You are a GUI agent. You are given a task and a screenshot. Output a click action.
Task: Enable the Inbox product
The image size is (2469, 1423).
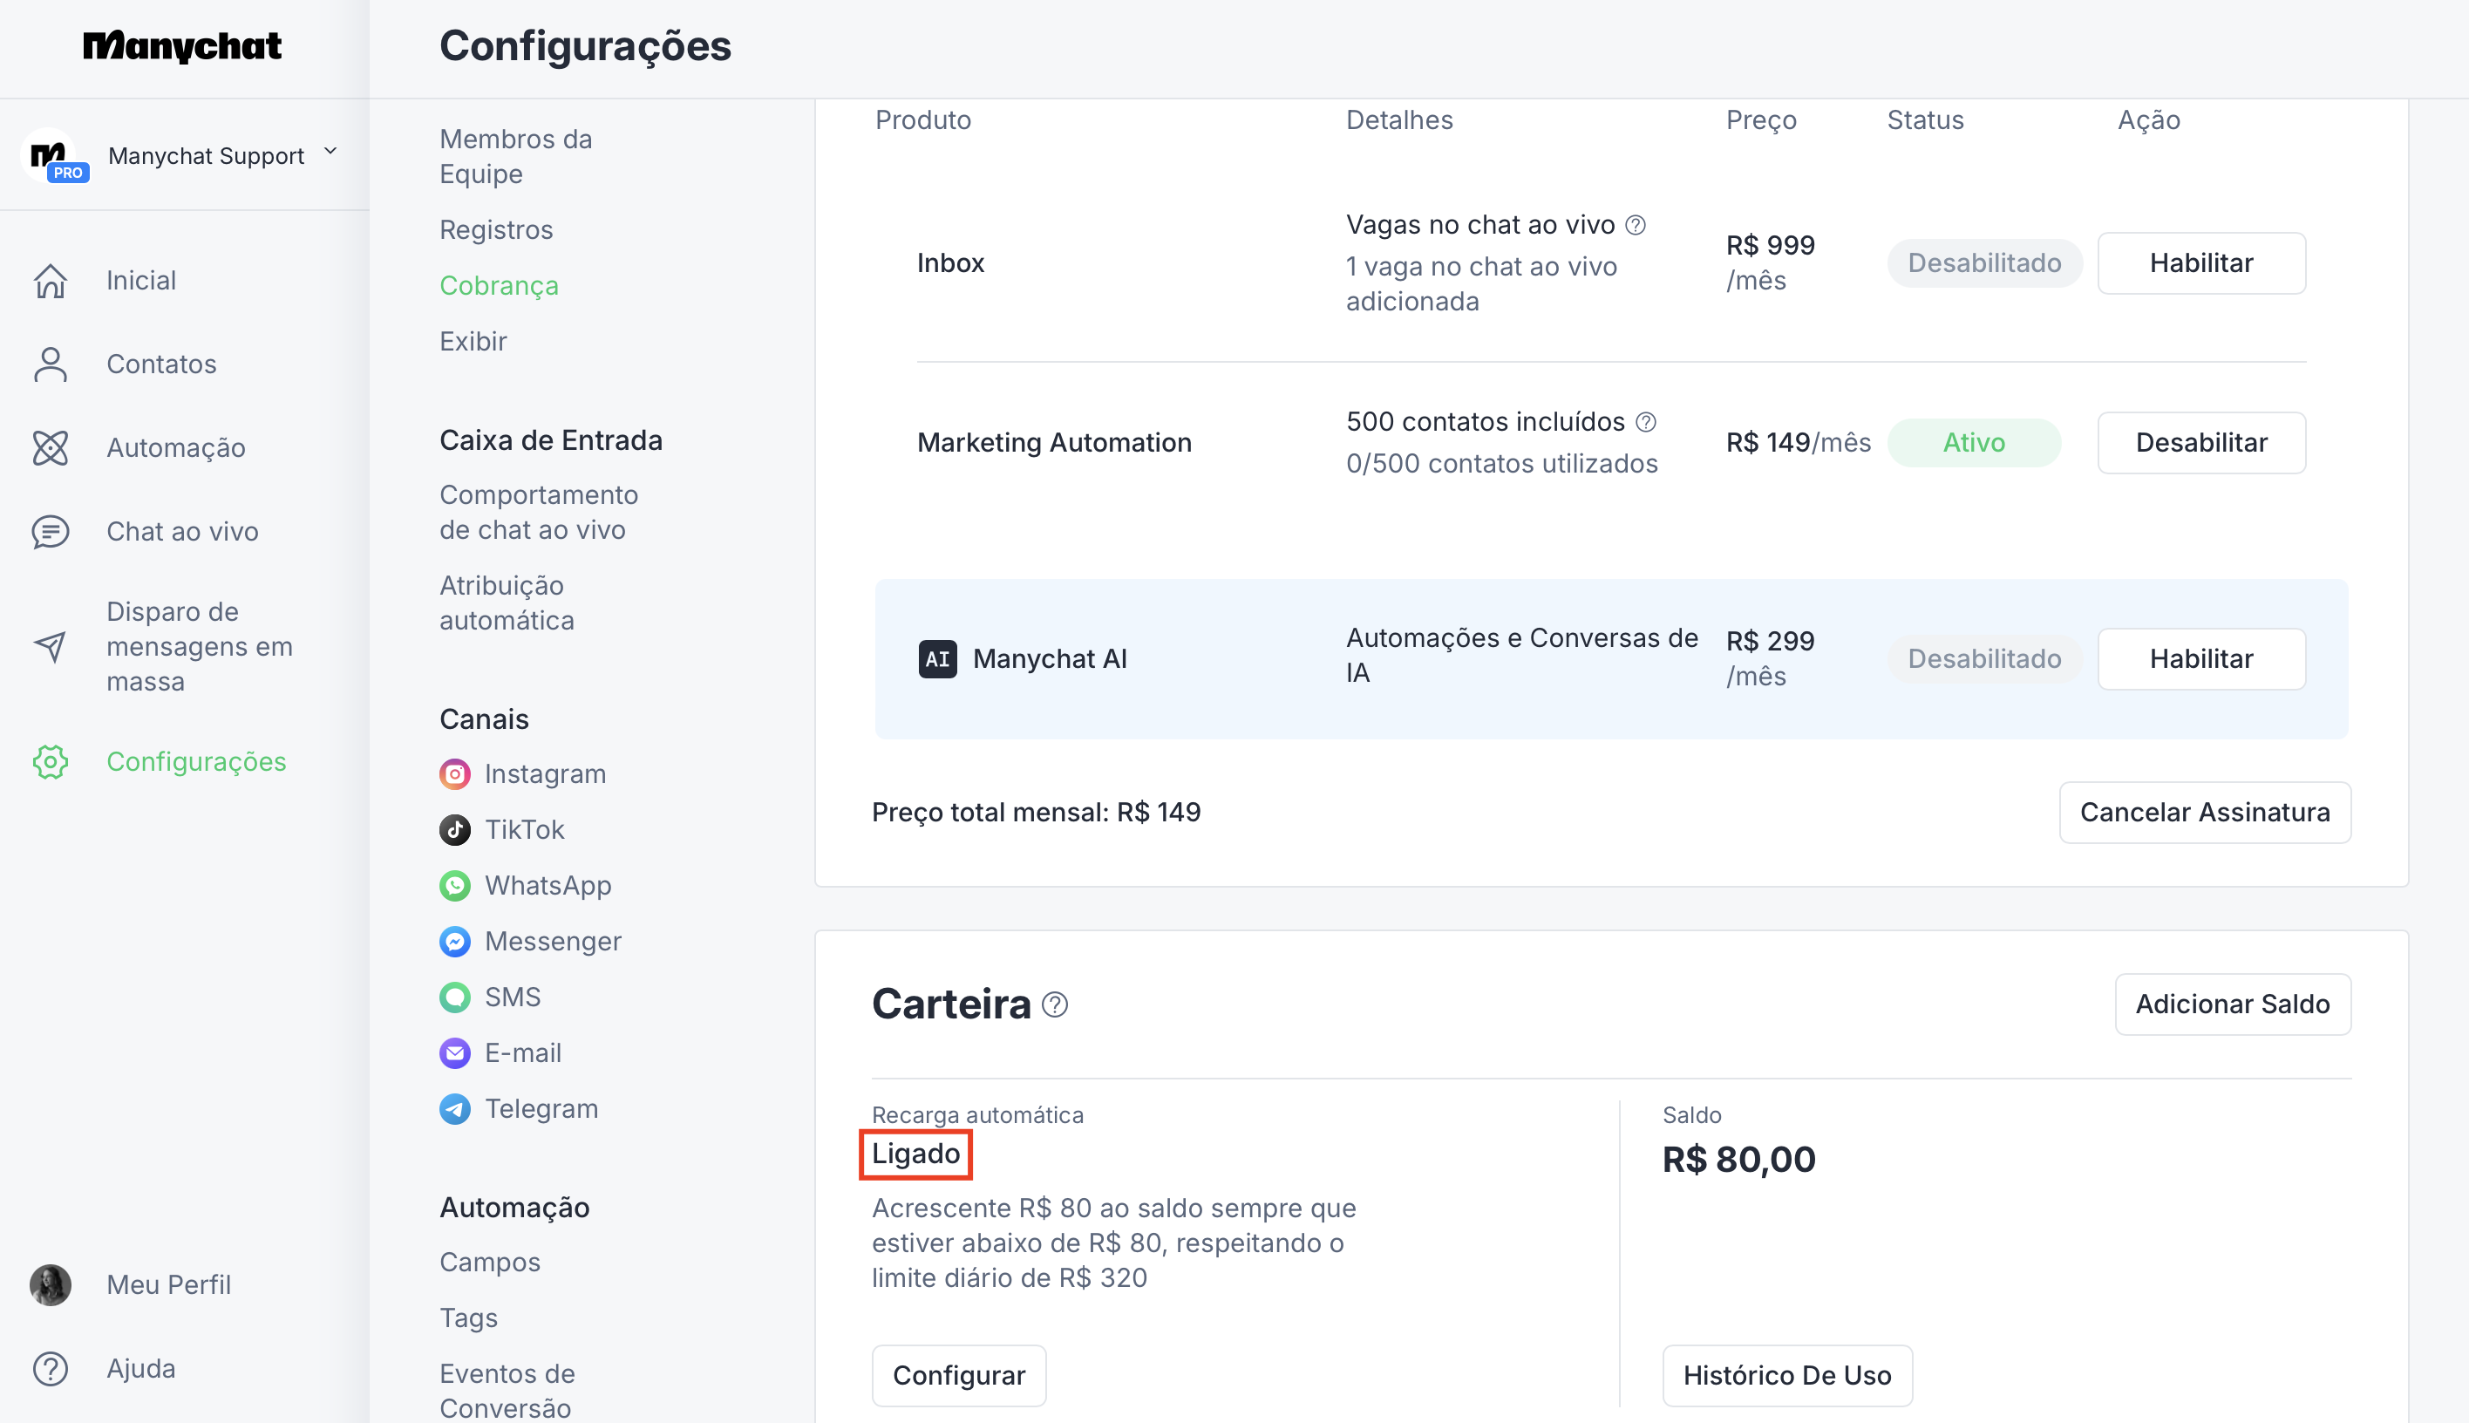click(2200, 263)
